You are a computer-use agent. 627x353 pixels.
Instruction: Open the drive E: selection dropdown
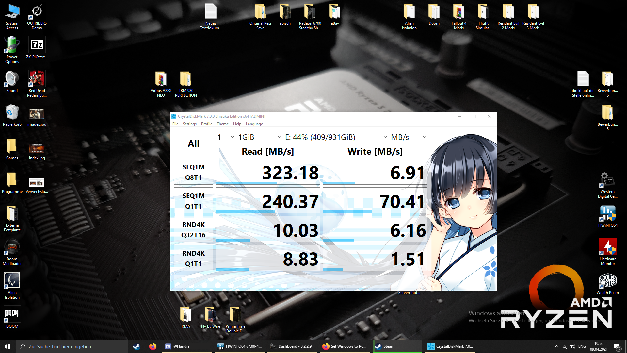point(336,137)
